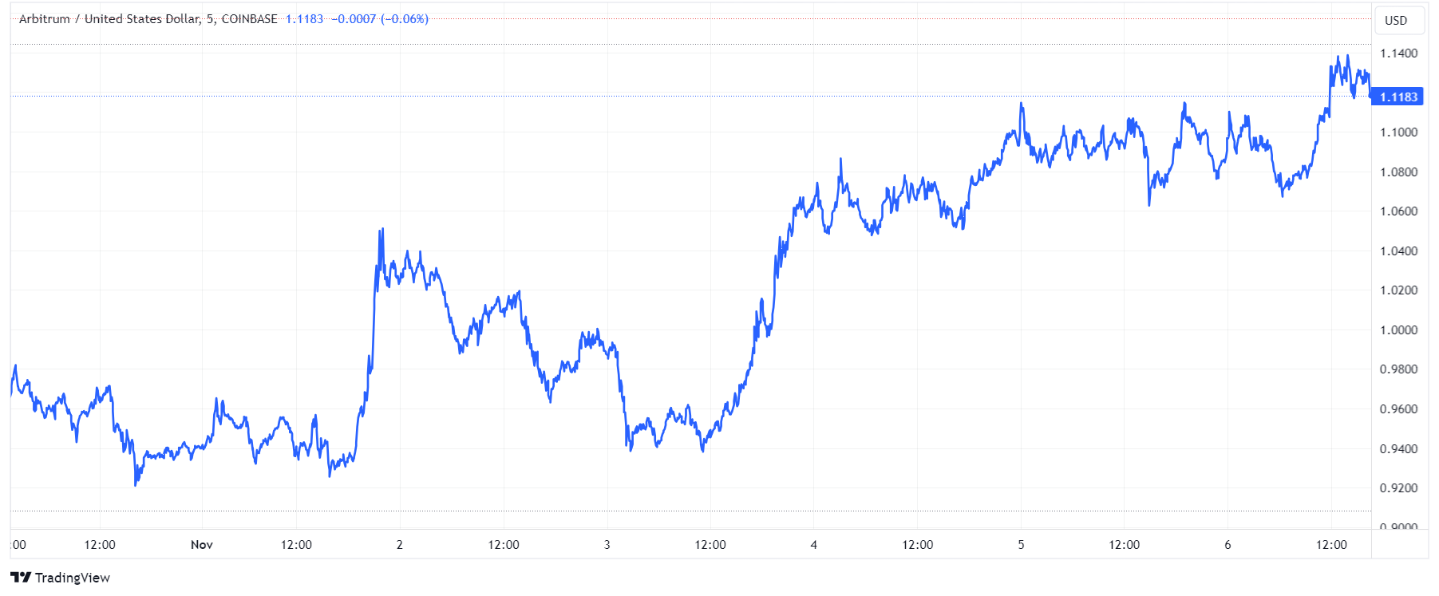Click day 4 on the time axis
The height and width of the screenshot is (596, 1439).
tap(813, 545)
